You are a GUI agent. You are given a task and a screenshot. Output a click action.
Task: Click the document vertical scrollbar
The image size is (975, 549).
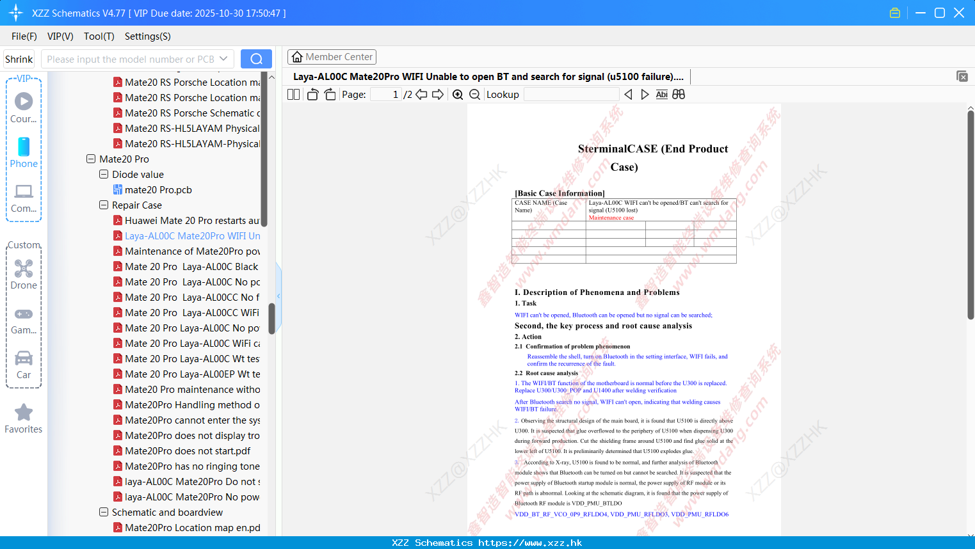(x=971, y=214)
